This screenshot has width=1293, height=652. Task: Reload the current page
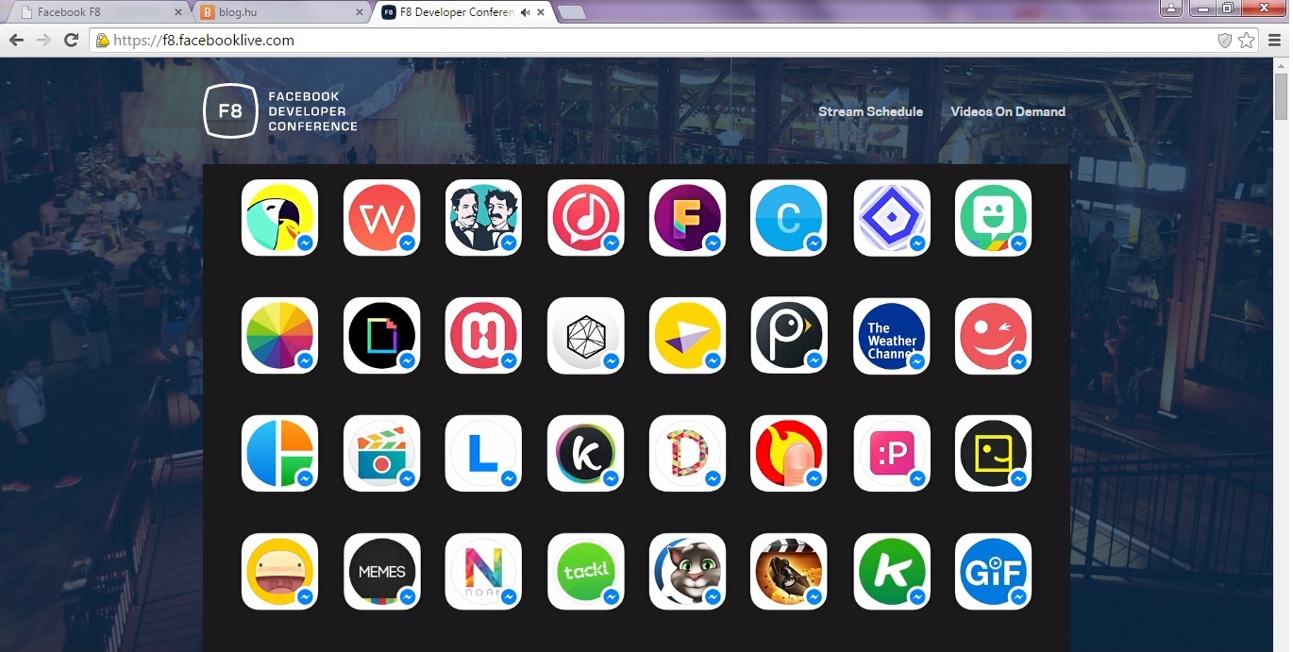[71, 40]
